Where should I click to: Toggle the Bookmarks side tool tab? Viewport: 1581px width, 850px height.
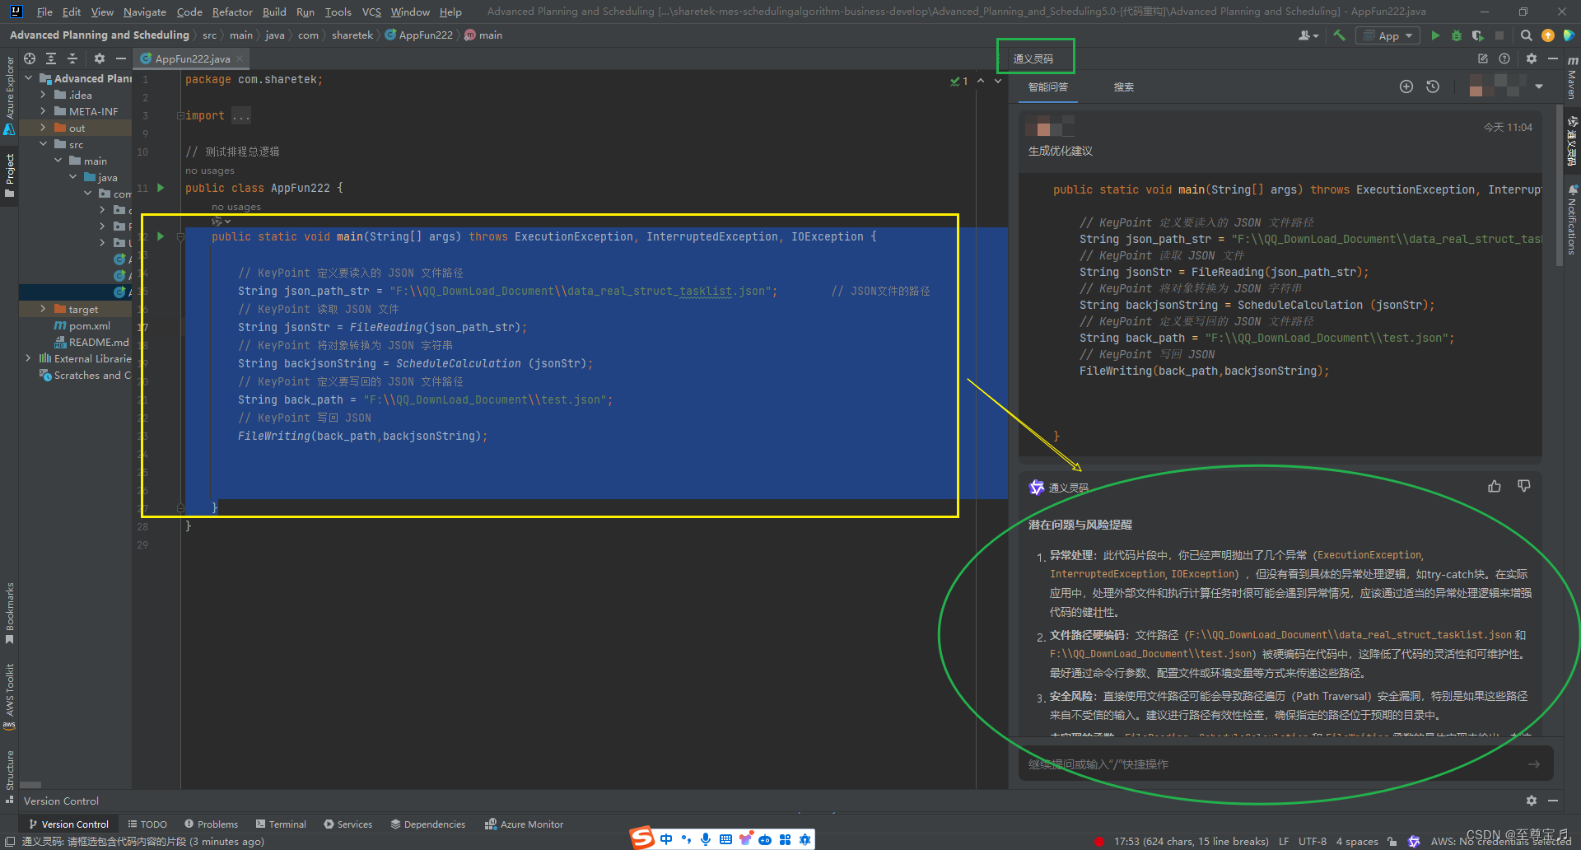click(x=10, y=614)
